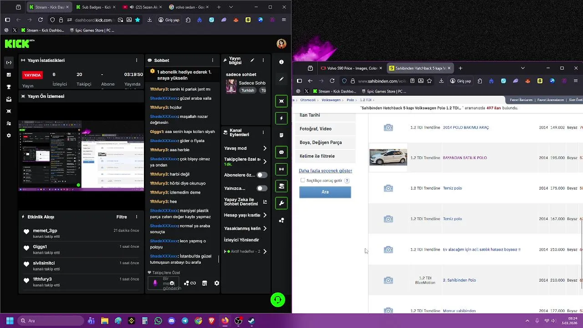Expand Fotoğraf, Video filter

pyautogui.click(x=325, y=128)
